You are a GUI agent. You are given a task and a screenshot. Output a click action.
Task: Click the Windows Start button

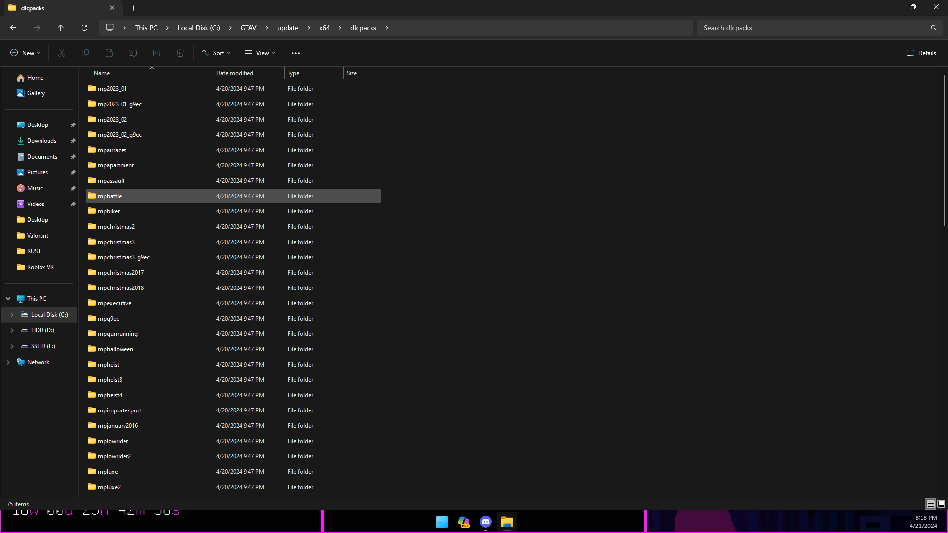coord(442,522)
